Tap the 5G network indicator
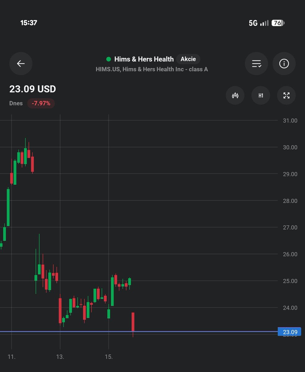Viewport: 305px width, 372px height. pyautogui.click(x=253, y=23)
